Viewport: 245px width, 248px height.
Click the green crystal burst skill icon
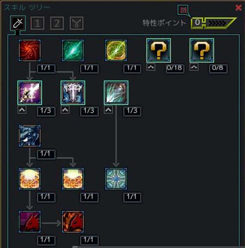point(73,50)
